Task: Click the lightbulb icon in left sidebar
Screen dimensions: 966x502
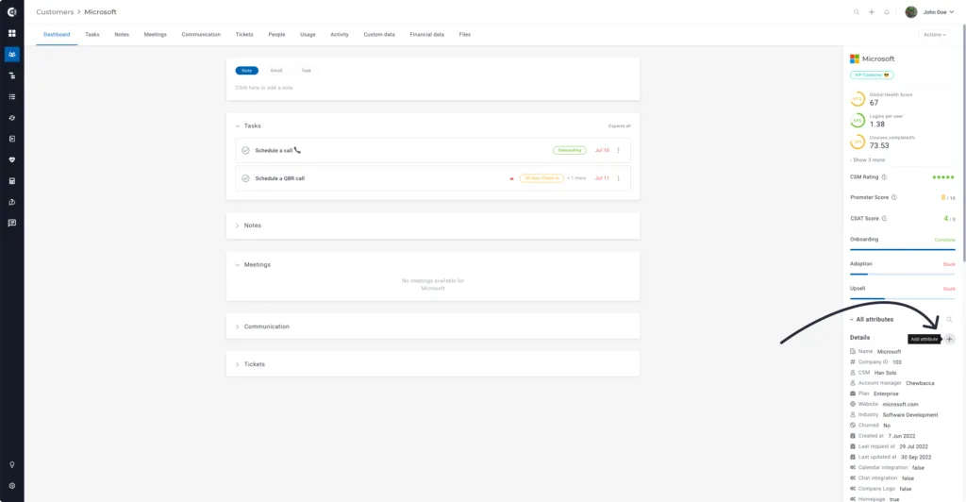Action: click(x=11, y=464)
